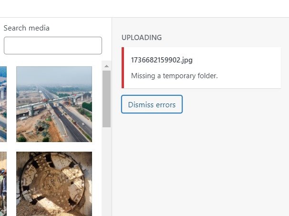Dismiss errors in the uploading panel
Image resolution: width=289 pixels, height=216 pixels.
pos(152,104)
